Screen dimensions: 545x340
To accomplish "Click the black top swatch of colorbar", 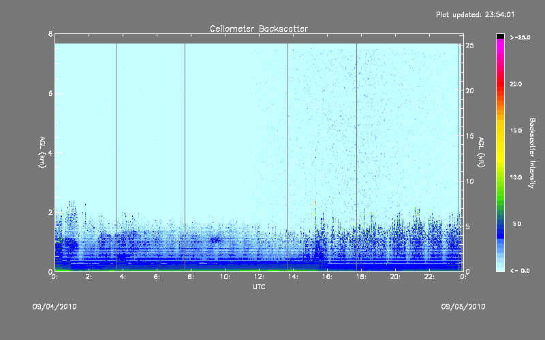I will 500,36.
